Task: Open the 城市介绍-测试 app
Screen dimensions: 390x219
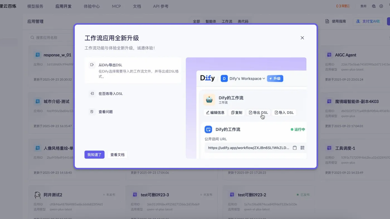Action: (x=57, y=101)
